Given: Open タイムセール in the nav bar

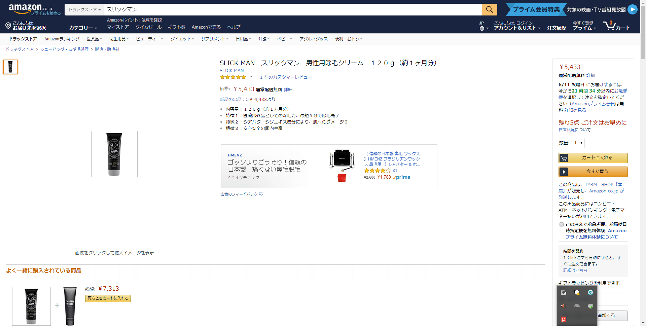Looking at the screenshot, I should click(148, 27).
